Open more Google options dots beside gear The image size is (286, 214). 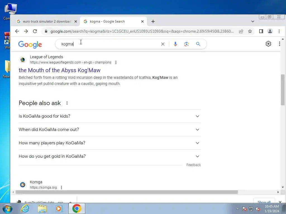(279, 44)
